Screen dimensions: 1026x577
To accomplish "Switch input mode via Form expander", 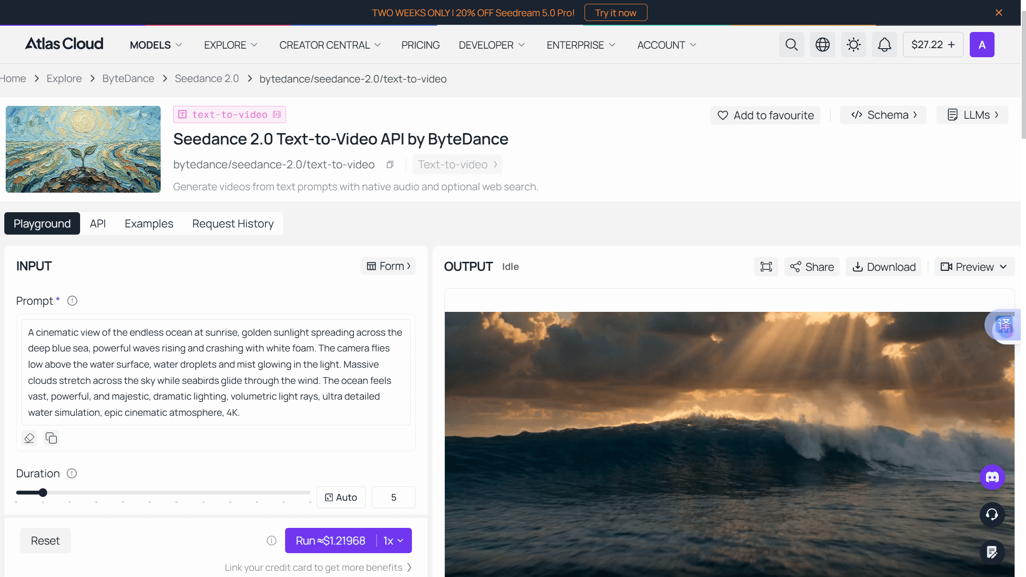I will tap(388, 266).
